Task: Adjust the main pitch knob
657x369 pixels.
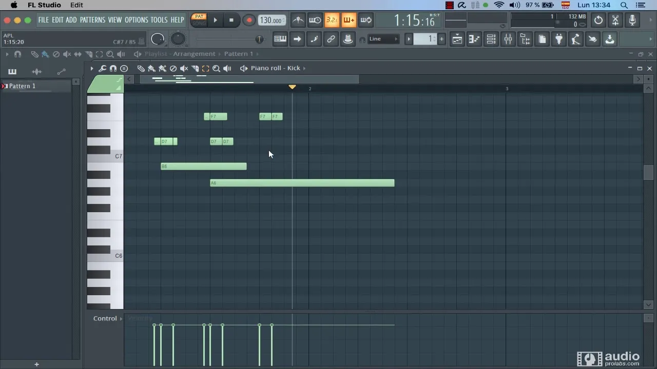Action: click(178, 39)
